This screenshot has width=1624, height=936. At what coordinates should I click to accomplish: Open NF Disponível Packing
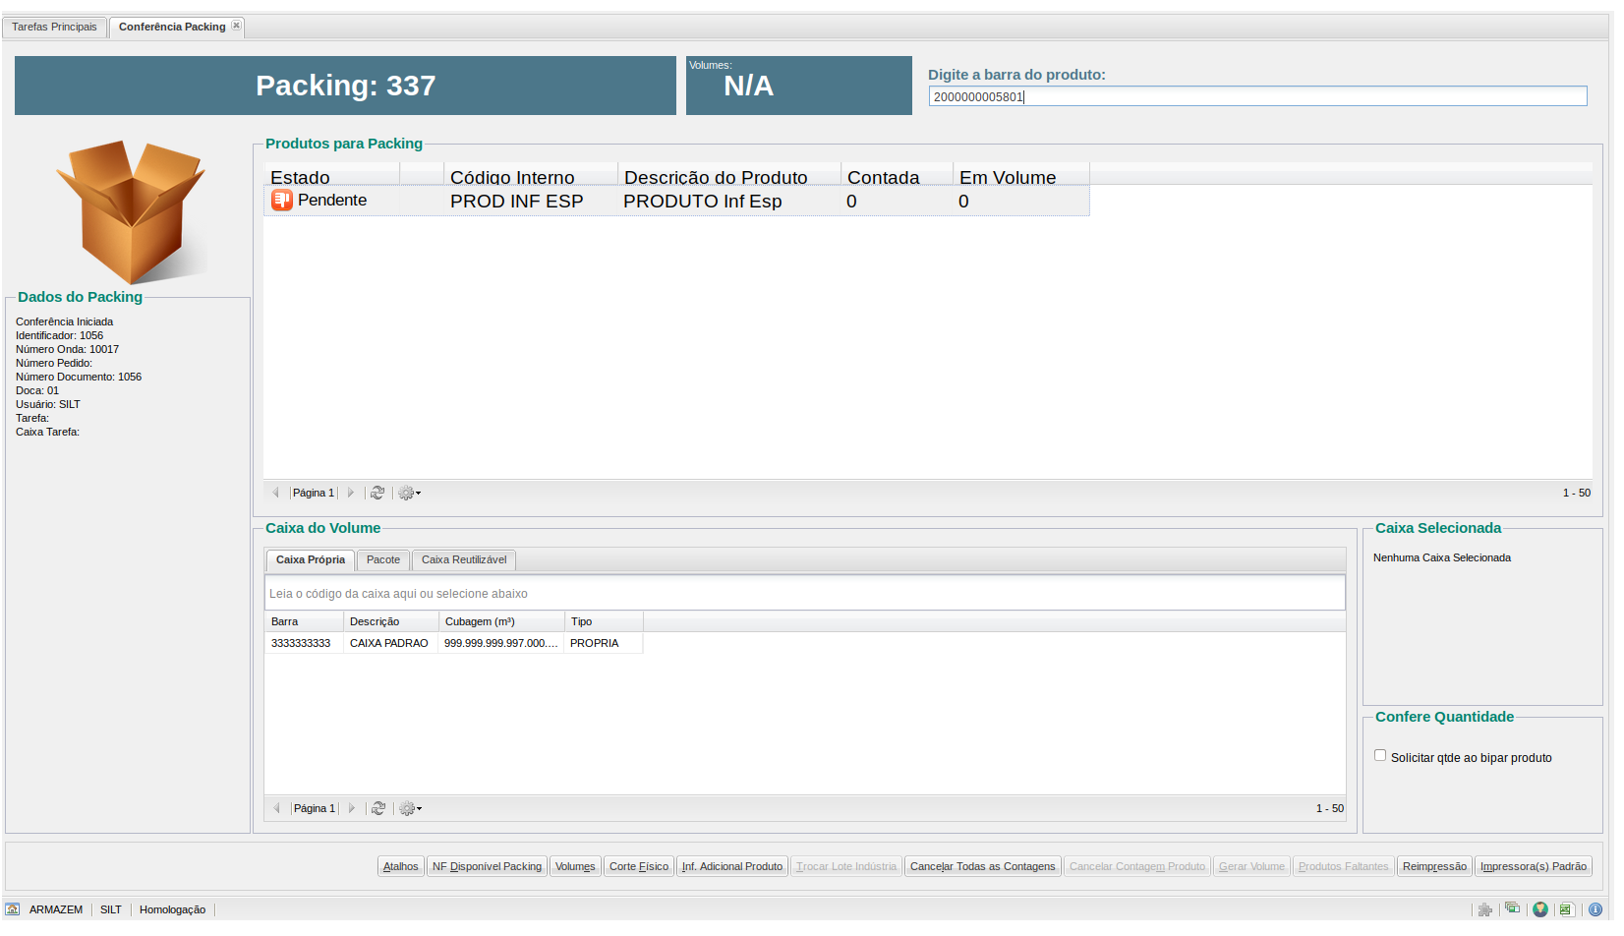pos(487,866)
